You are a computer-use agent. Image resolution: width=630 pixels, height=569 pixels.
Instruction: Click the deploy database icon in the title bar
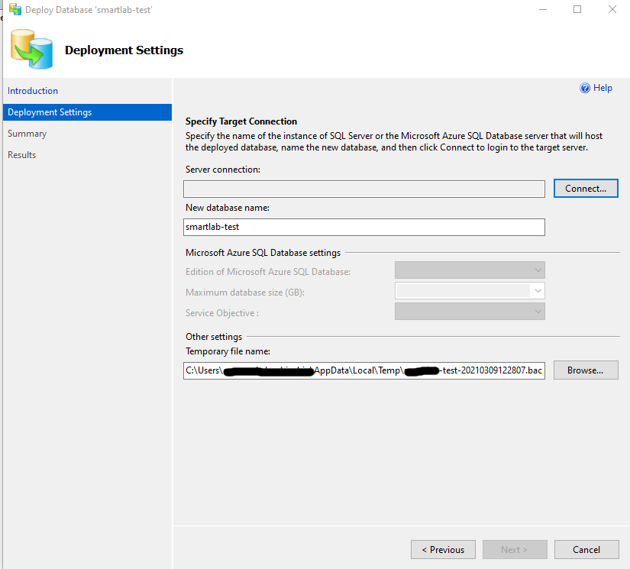point(17,9)
